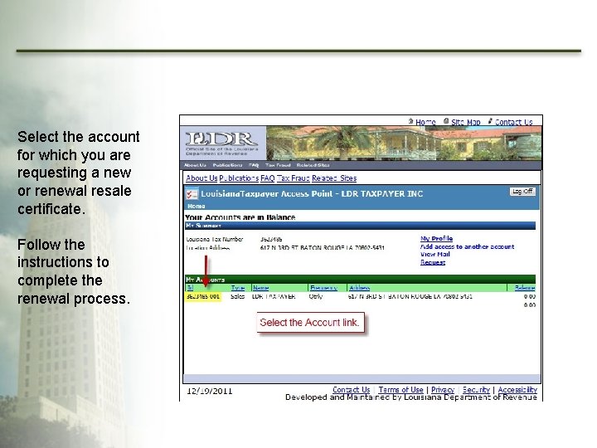Image resolution: width=597 pixels, height=448 pixels.
Task: Open the Terms of Use footer link
Action: click(400, 390)
